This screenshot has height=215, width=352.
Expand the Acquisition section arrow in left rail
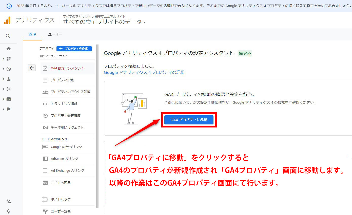point(4,89)
